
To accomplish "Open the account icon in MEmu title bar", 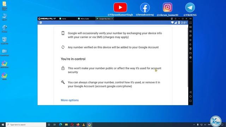I will point(172,19).
